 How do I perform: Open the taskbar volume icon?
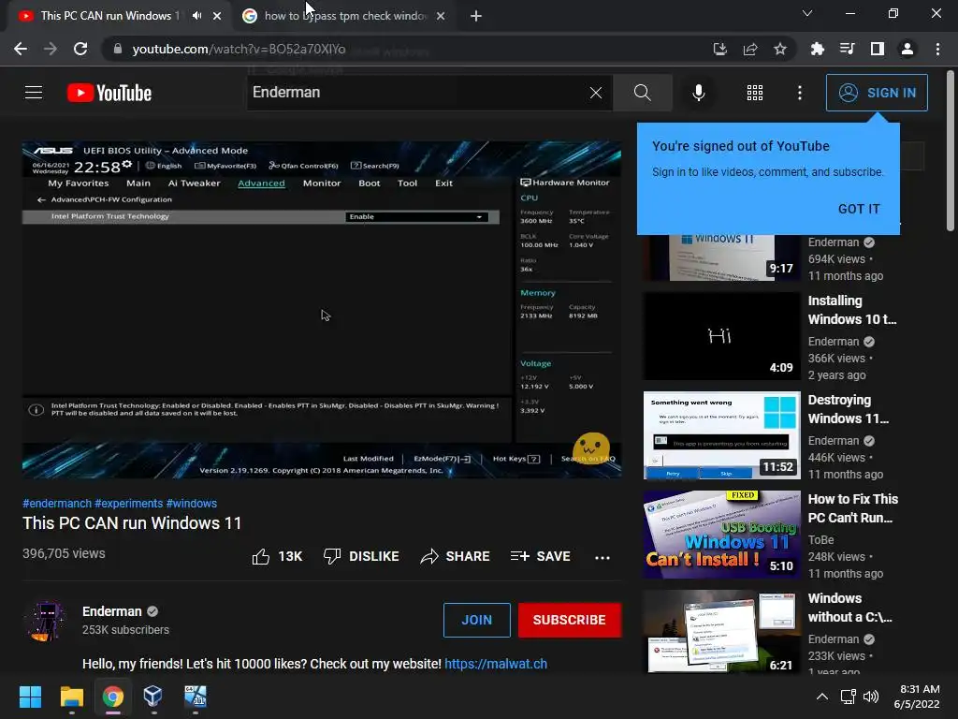point(871,697)
